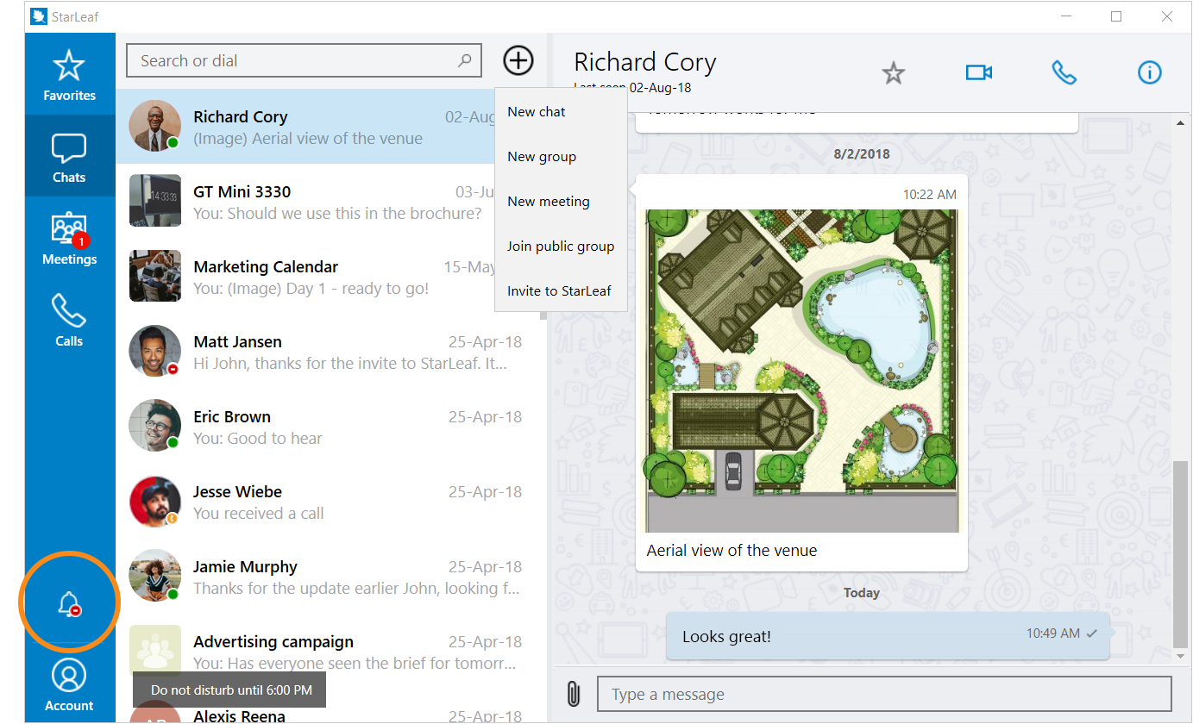Click the paperclip attachment icon
The height and width of the screenshot is (724, 1193).
[574, 694]
